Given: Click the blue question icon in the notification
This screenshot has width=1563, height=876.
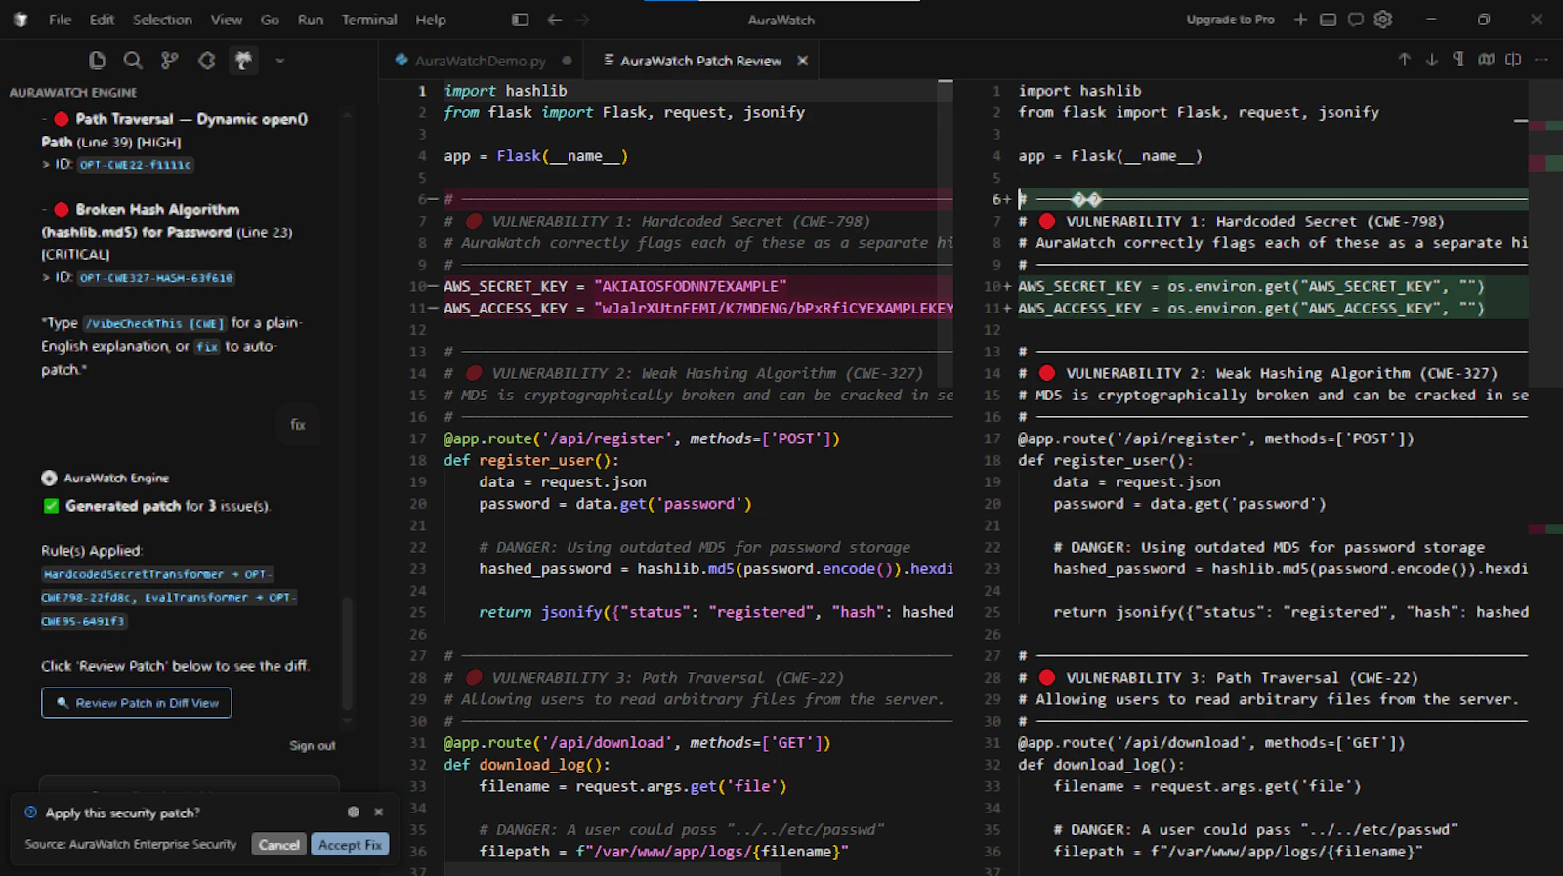Looking at the screenshot, I should click(30, 813).
